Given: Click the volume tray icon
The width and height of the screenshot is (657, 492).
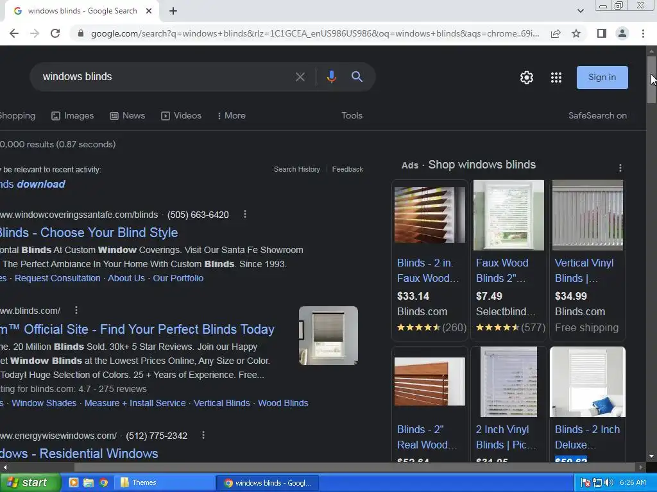Looking at the screenshot, I should pos(610,483).
